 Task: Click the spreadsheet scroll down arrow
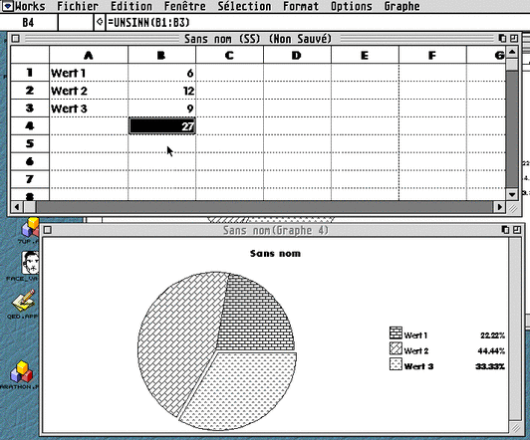pyautogui.click(x=512, y=194)
